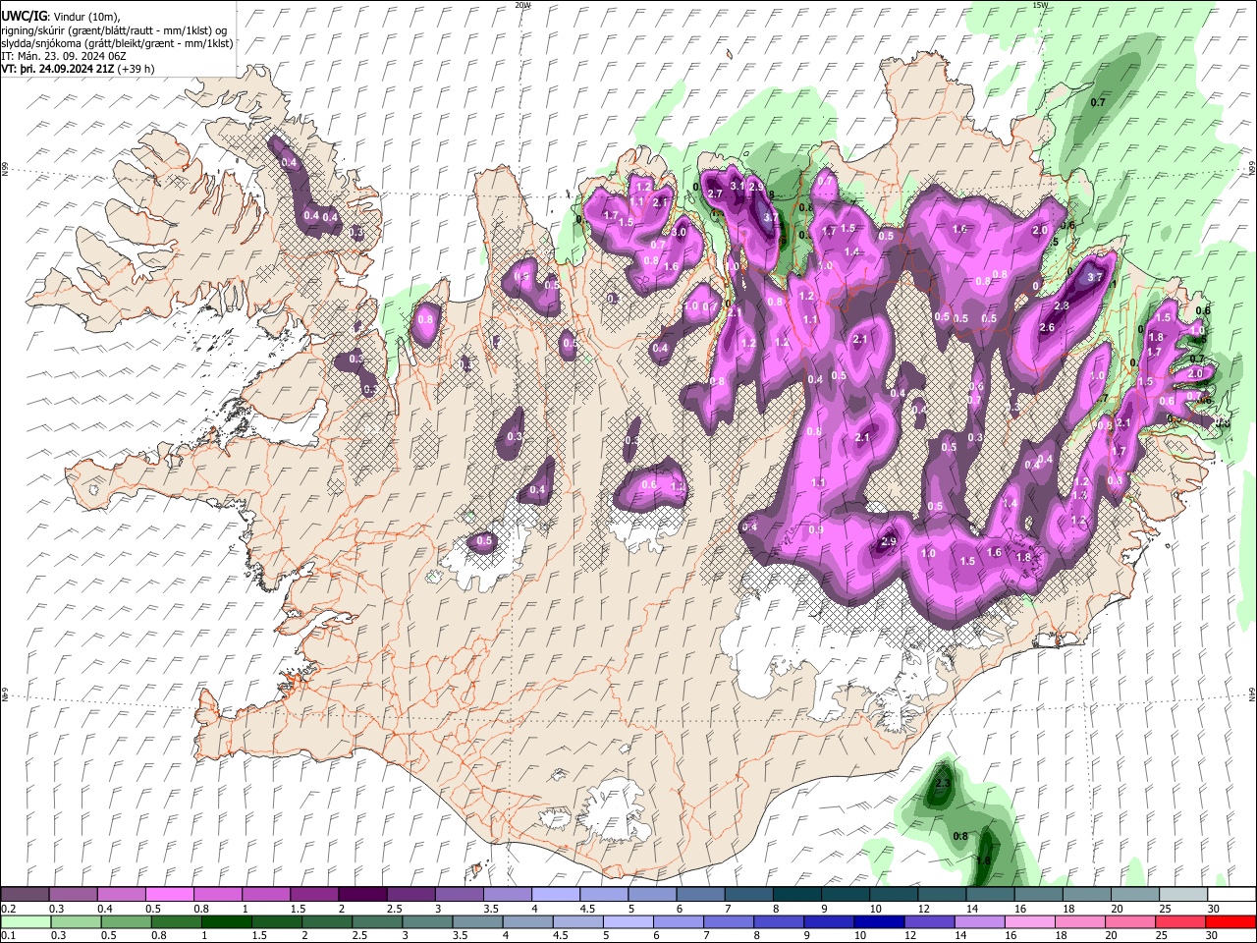Screen dimensions: 1257x943
Task: Click the bright pink upper legend swatch between 0.5 and 0.8
Action: [170, 895]
